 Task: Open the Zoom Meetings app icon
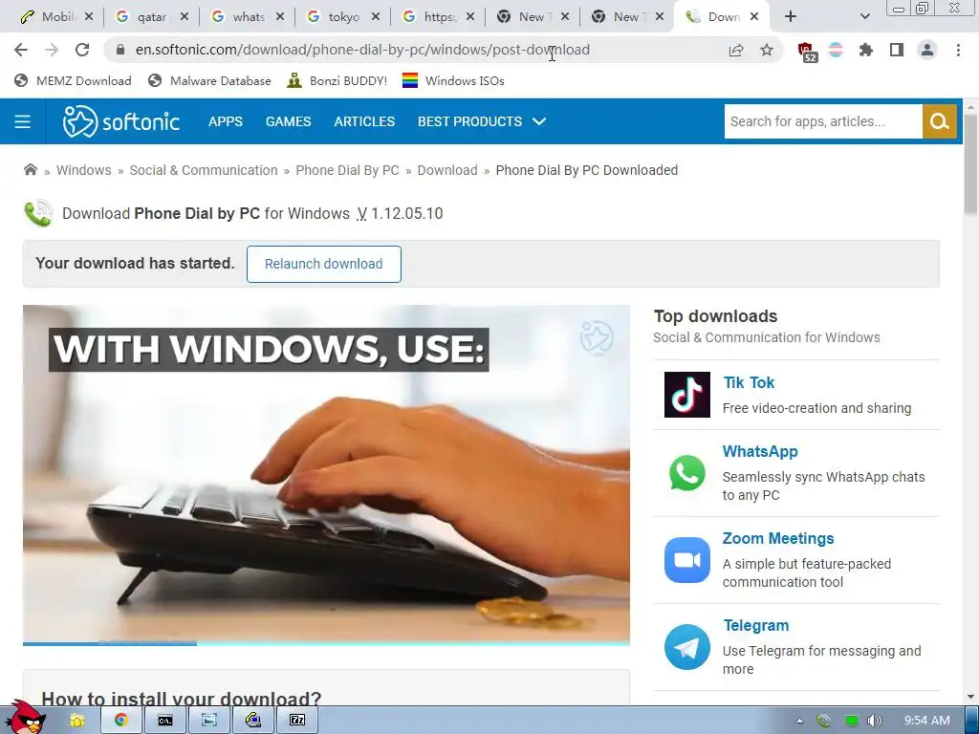click(x=686, y=560)
